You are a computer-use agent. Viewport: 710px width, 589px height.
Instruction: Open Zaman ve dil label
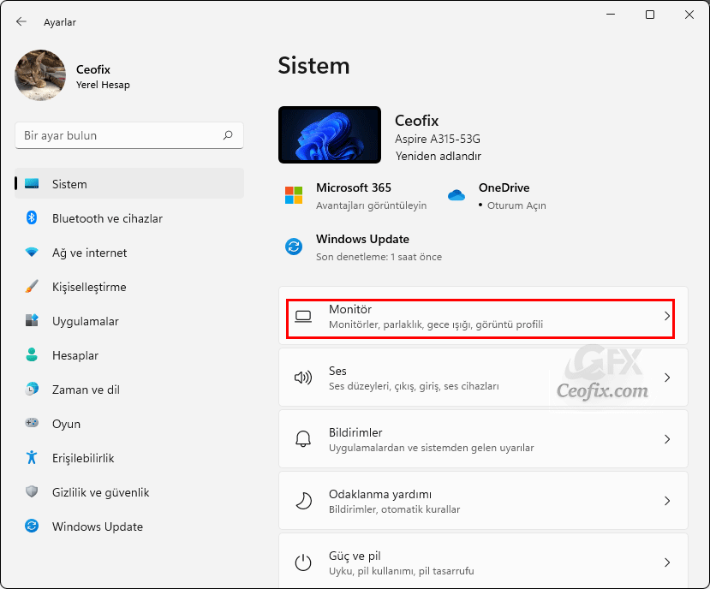point(86,390)
